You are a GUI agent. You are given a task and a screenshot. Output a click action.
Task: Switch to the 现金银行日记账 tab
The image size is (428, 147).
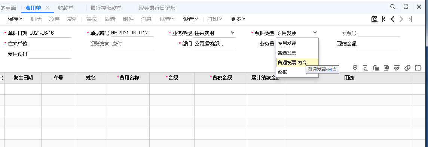pyautogui.click(x=157, y=8)
